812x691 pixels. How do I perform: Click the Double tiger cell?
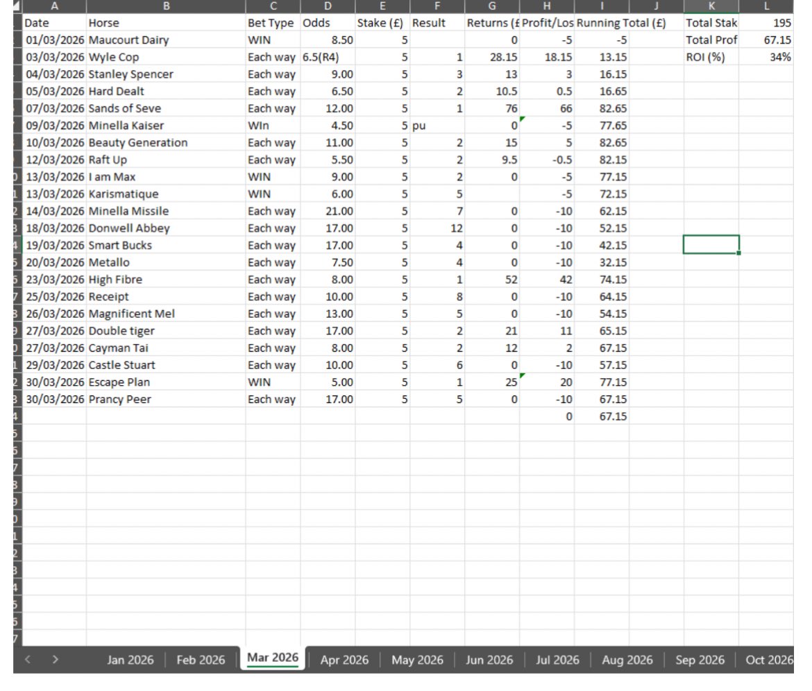coord(166,330)
